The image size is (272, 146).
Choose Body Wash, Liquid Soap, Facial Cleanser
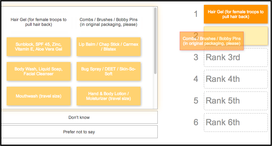(39, 71)
